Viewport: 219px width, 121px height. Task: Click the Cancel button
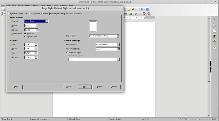[x=114, y=87]
